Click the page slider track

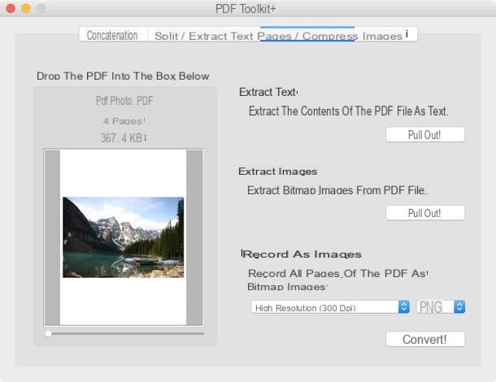[125, 334]
